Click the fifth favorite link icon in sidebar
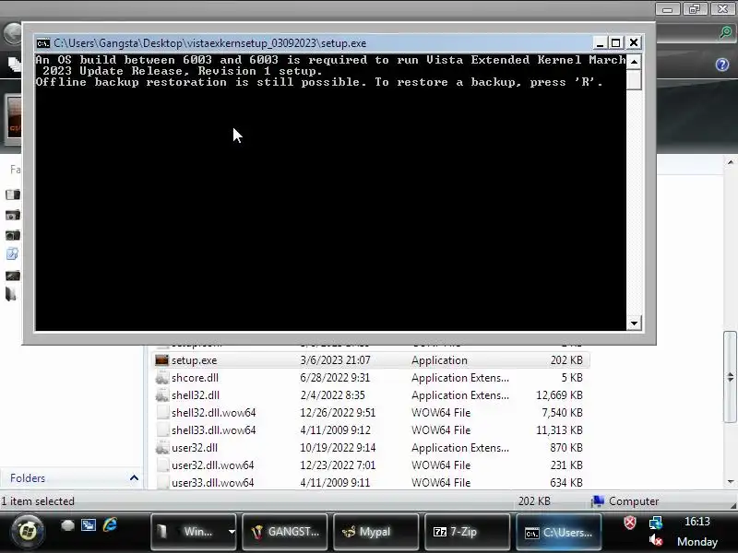Image resolution: width=738 pixels, height=553 pixels. tap(13, 275)
